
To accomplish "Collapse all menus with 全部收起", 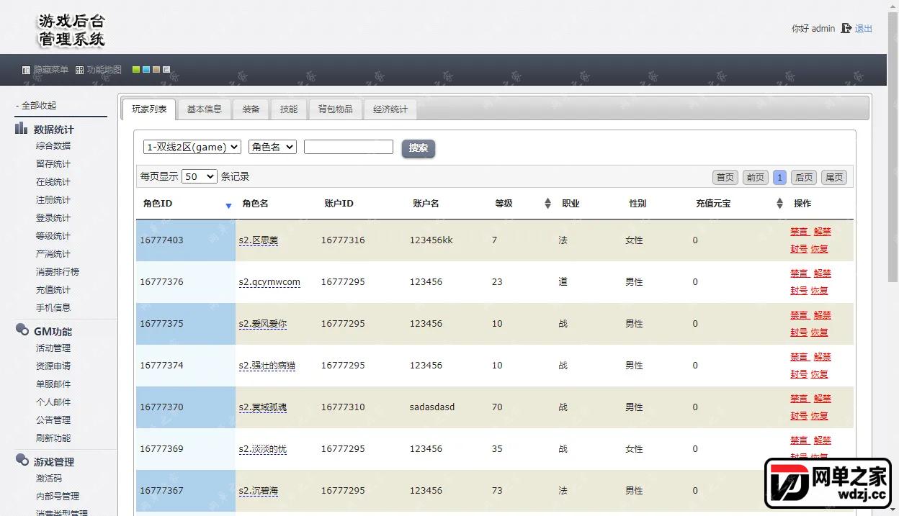I will pos(38,106).
